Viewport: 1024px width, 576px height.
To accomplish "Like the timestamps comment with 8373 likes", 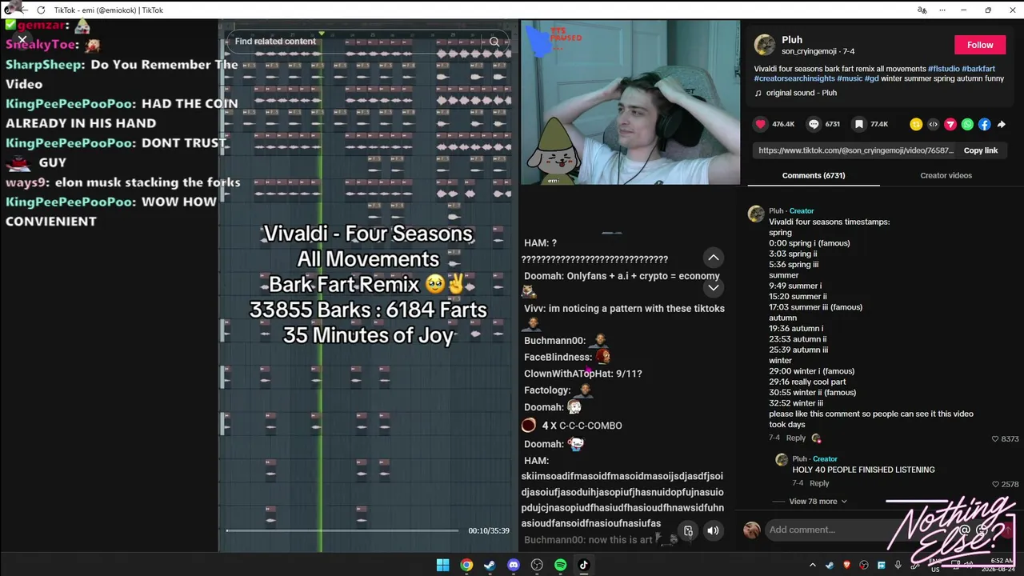I will (995, 438).
